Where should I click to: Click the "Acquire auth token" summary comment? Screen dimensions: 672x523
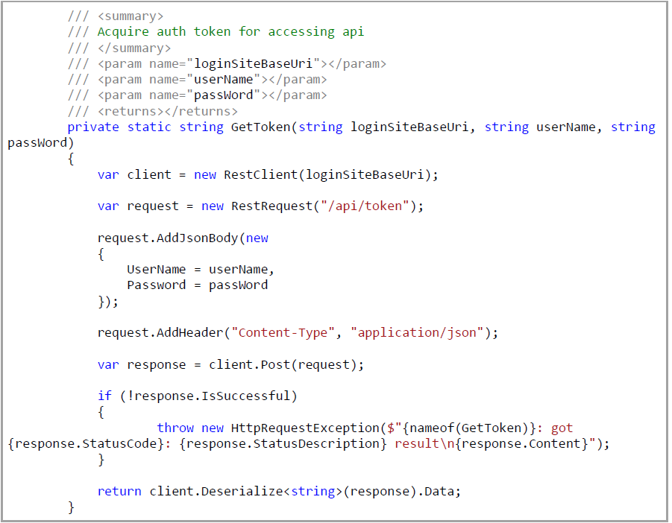230,31
